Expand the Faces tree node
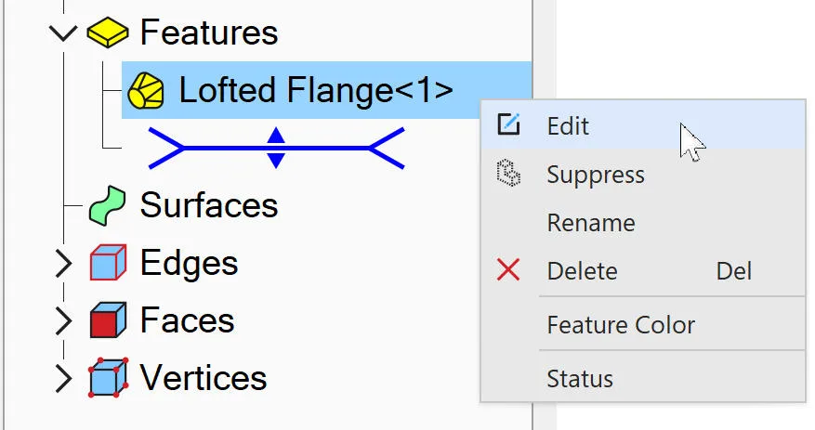The image size is (815, 430). (x=63, y=320)
